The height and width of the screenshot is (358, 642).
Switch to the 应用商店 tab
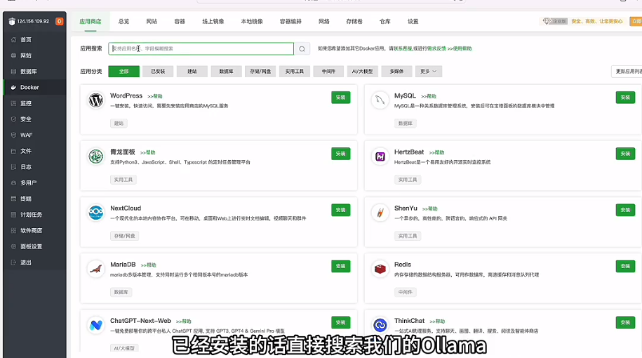tap(91, 21)
